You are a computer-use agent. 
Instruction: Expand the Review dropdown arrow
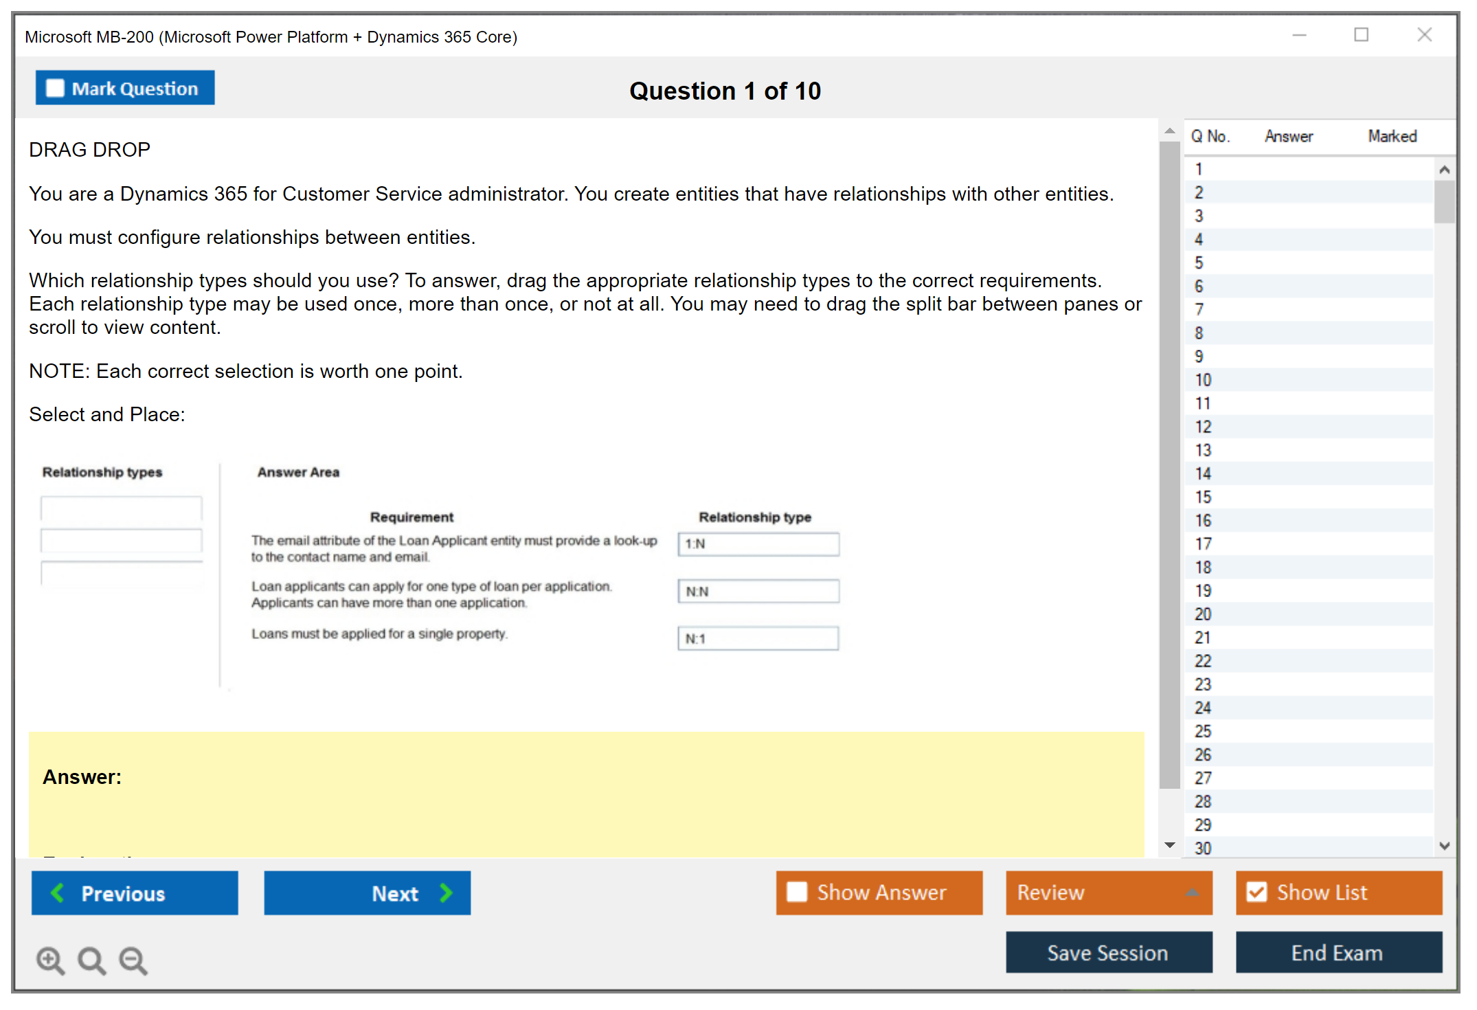coord(1192,893)
